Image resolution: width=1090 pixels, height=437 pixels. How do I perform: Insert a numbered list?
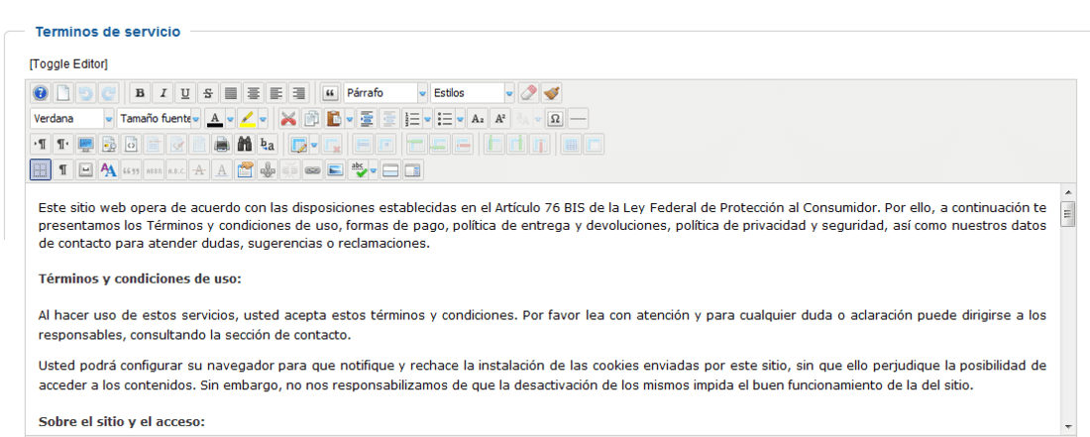click(413, 119)
